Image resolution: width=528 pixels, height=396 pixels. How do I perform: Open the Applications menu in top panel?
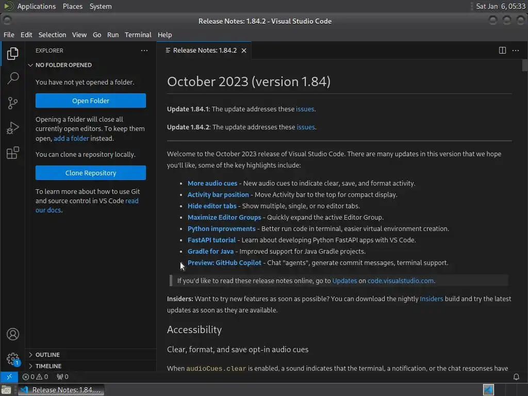pyautogui.click(x=37, y=6)
